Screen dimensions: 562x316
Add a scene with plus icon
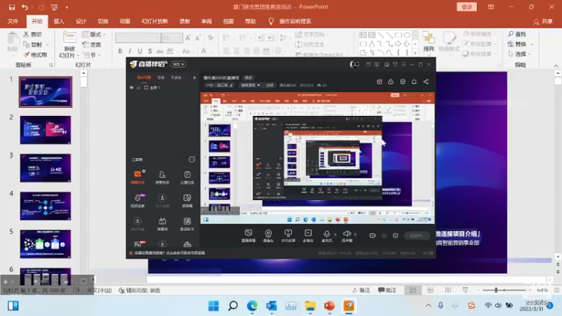coord(195,77)
